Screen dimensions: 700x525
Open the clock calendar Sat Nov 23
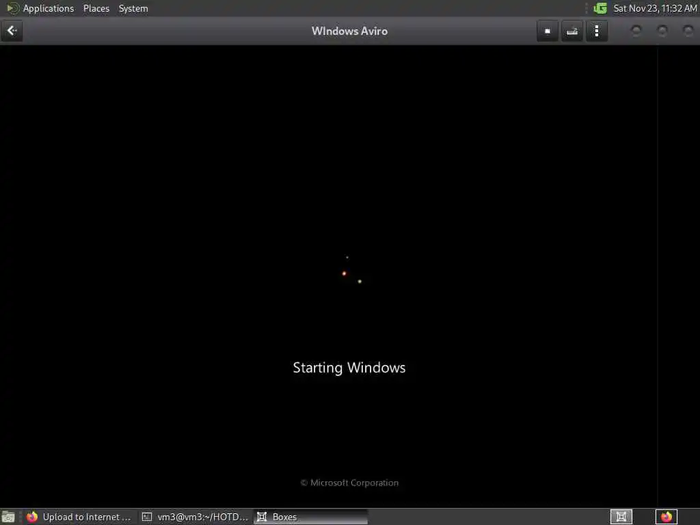pos(654,8)
